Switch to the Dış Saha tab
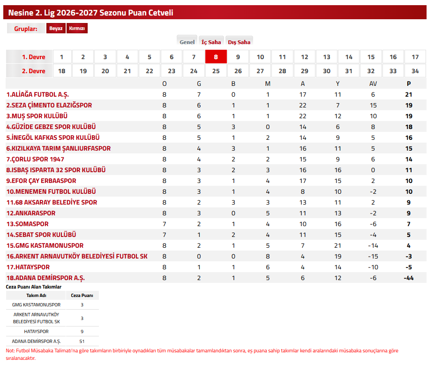The width and height of the screenshot is (427, 365). pos(239,42)
